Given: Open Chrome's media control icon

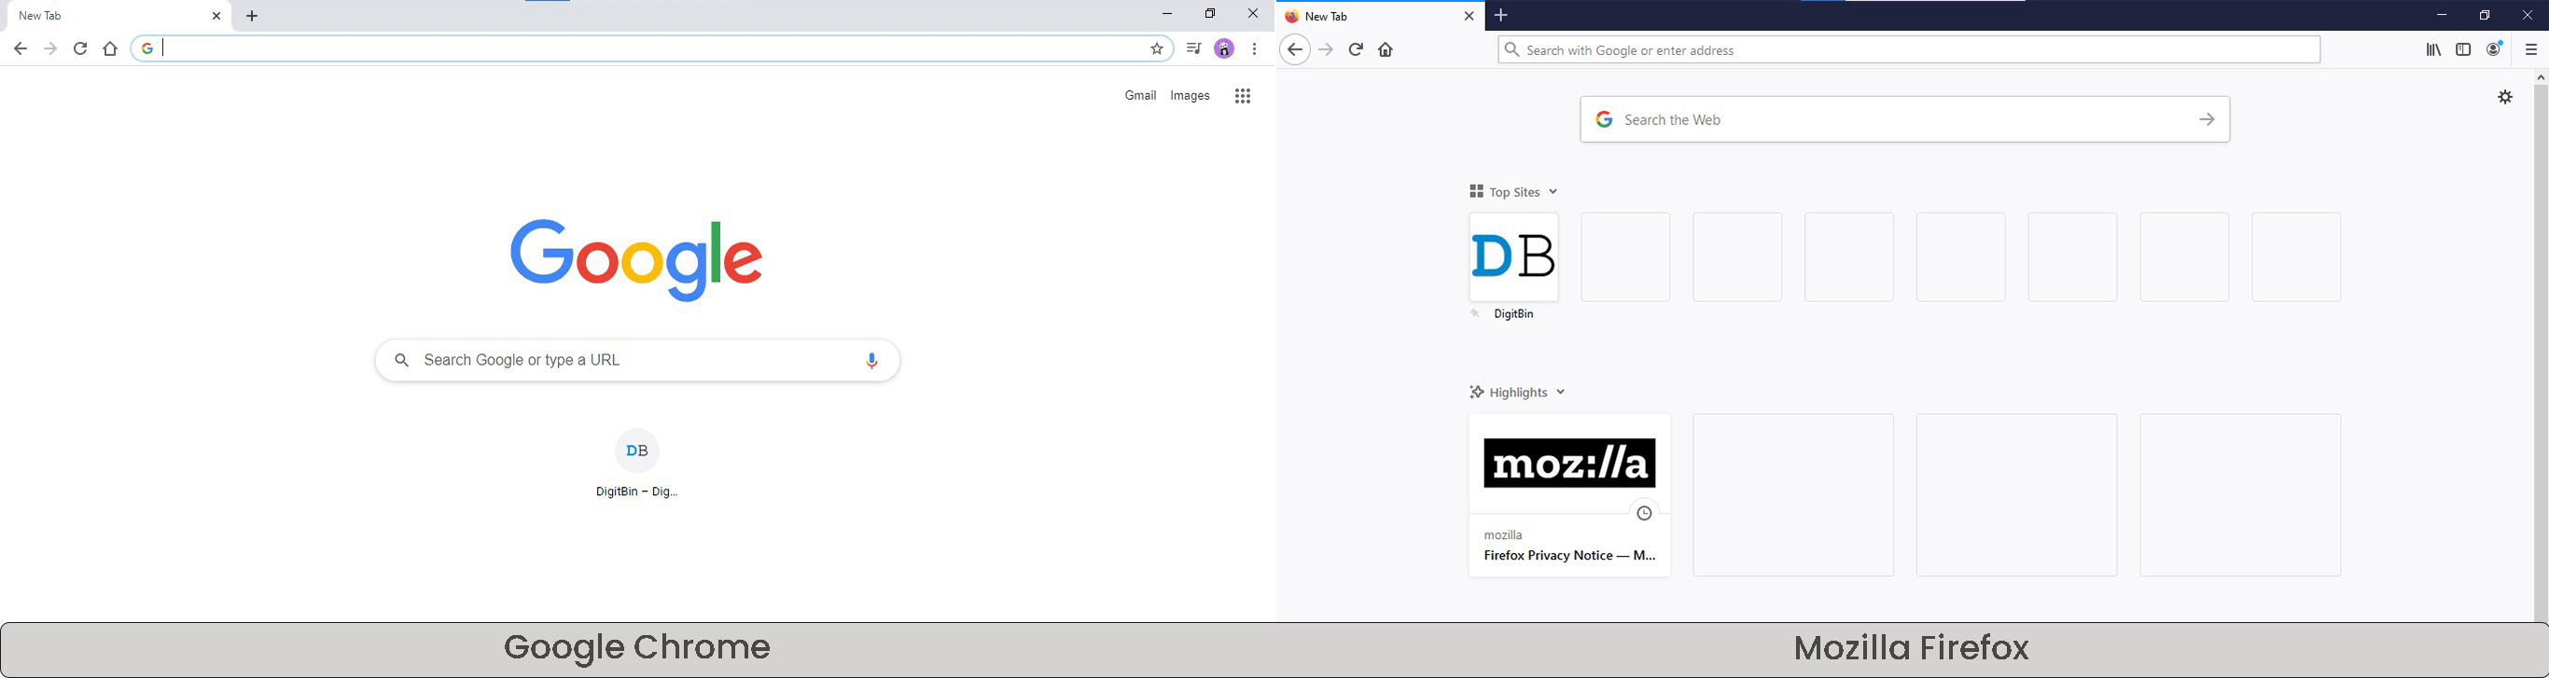Looking at the screenshot, I should click(1194, 48).
